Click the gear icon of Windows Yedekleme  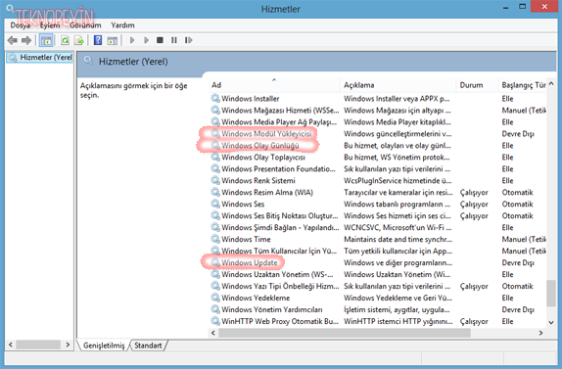[215, 298]
